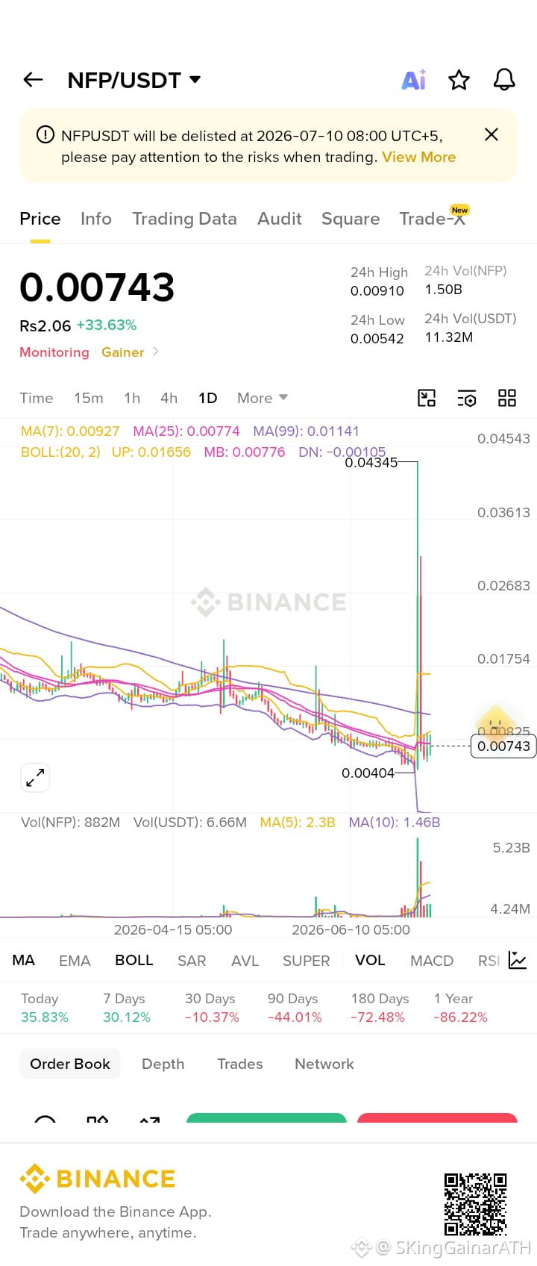Toggle the AVL indicator
537x1266 pixels.
pyautogui.click(x=245, y=961)
